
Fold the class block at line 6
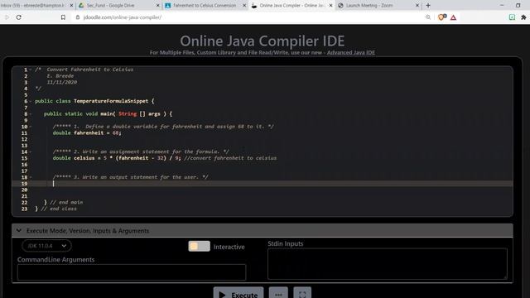pos(31,101)
